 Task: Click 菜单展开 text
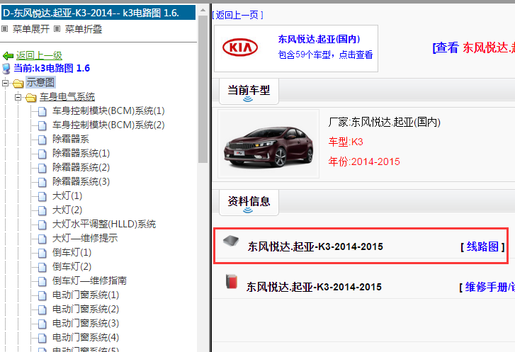(x=31, y=29)
